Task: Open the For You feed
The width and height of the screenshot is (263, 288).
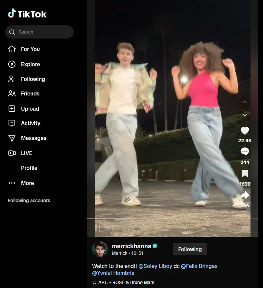Action: click(30, 49)
